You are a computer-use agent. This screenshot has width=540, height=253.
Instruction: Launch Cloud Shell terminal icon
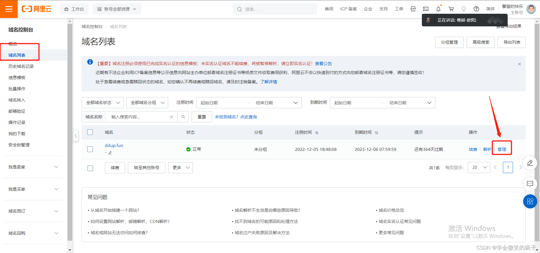click(x=426, y=9)
